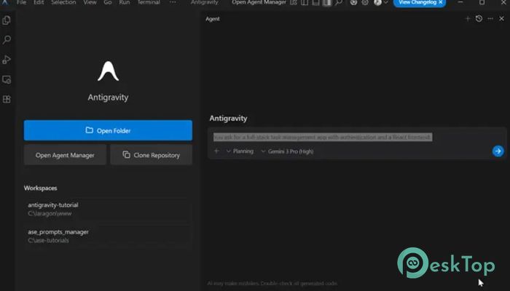Open the Terminal menu

point(149,2)
